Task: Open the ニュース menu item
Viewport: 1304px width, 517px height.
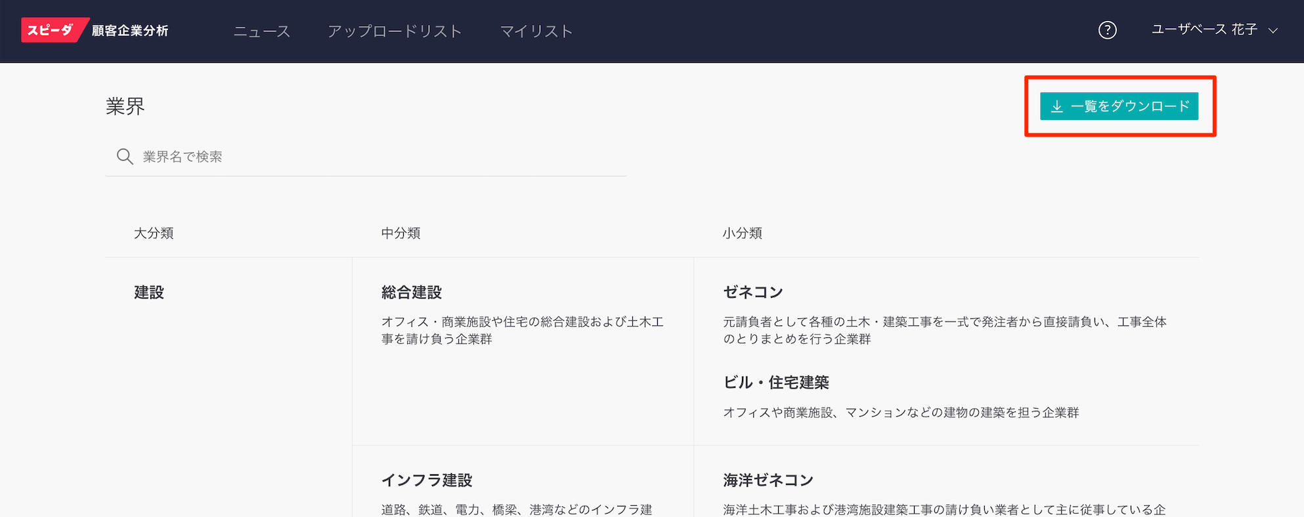Action: (x=261, y=31)
